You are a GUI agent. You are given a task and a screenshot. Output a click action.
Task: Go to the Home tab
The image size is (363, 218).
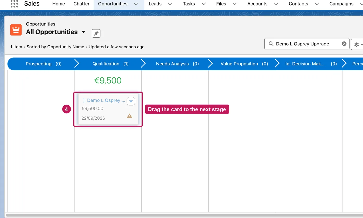[59, 4]
